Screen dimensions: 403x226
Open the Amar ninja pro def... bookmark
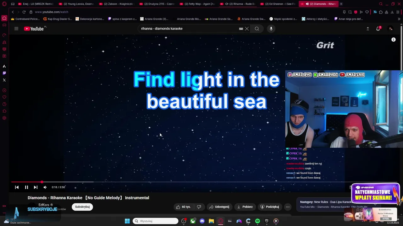(349, 19)
